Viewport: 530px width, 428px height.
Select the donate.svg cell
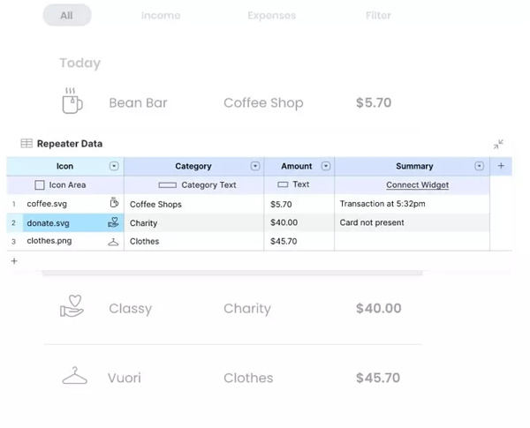pyautogui.click(x=62, y=222)
